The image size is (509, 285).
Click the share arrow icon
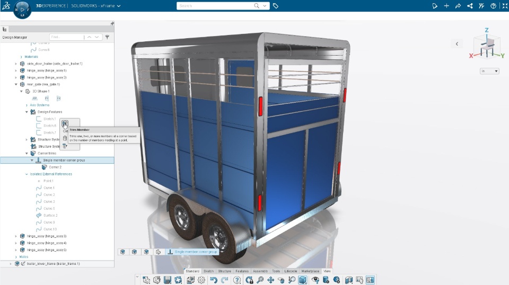click(458, 6)
